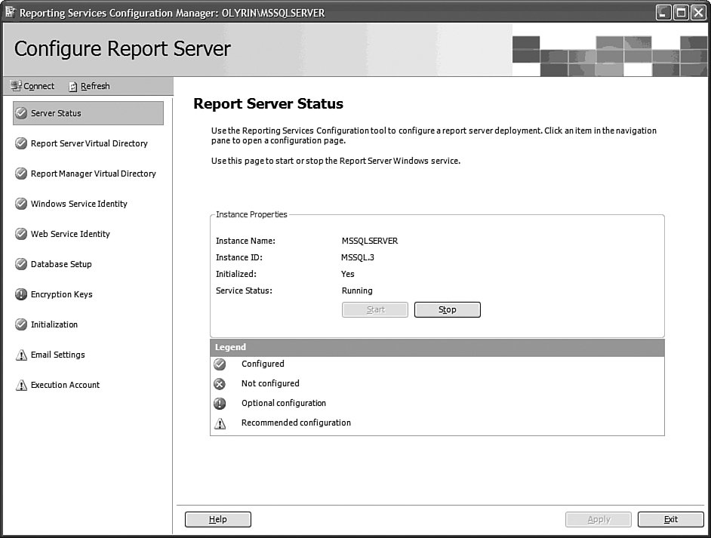Open Report Server Virtual Directory page
The width and height of the screenshot is (711, 538).
(88, 143)
